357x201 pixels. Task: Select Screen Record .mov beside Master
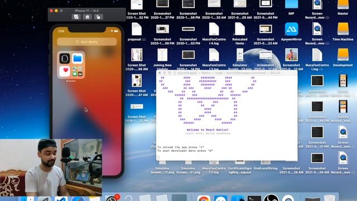point(317,4)
